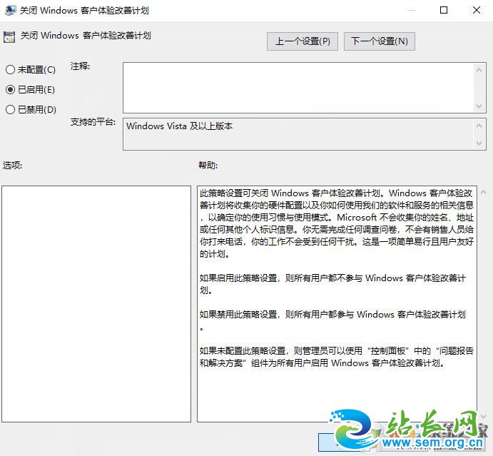Select the 未配置(C) radio option
This screenshot has height=456, width=493.
click(x=31, y=69)
